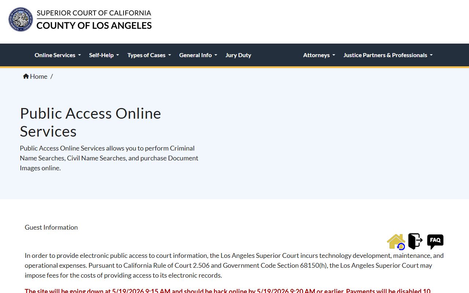Expand the Attorneys dropdown menu
Screen dimensions: 469x293
(x=319, y=55)
